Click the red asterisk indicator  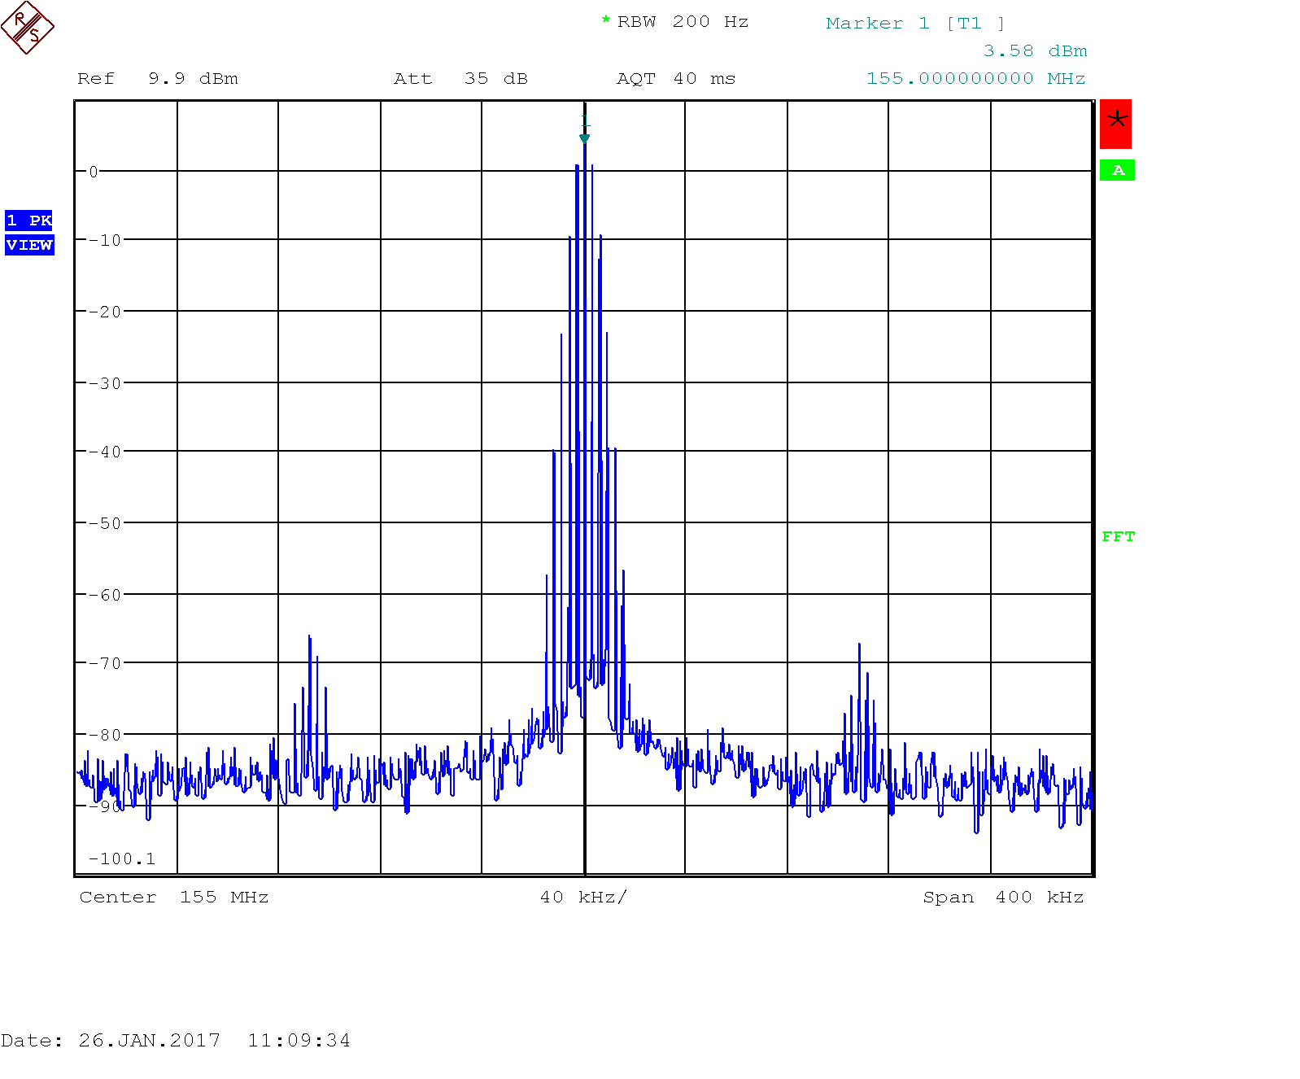click(x=1115, y=124)
